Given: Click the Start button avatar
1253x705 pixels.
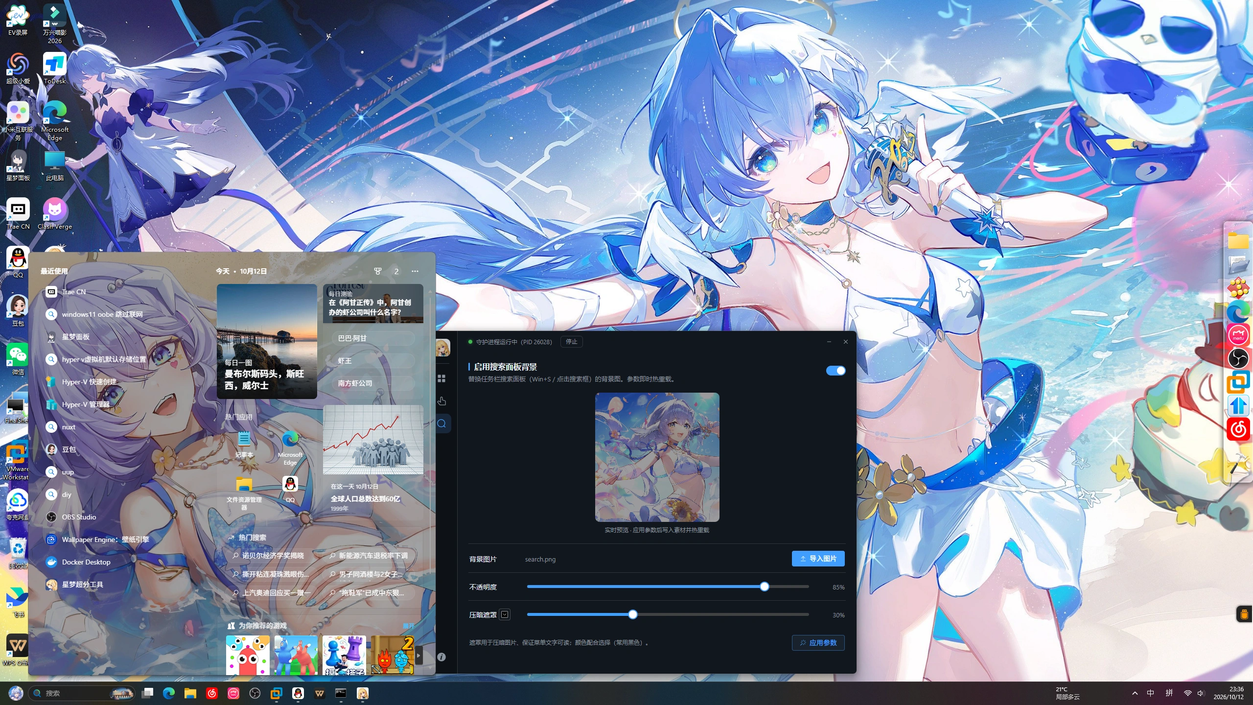Looking at the screenshot, I should pyautogui.click(x=16, y=693).
